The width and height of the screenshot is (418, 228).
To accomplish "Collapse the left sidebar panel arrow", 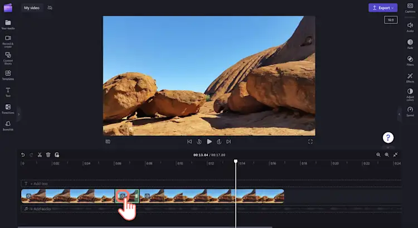I will [x=18, y=114].
